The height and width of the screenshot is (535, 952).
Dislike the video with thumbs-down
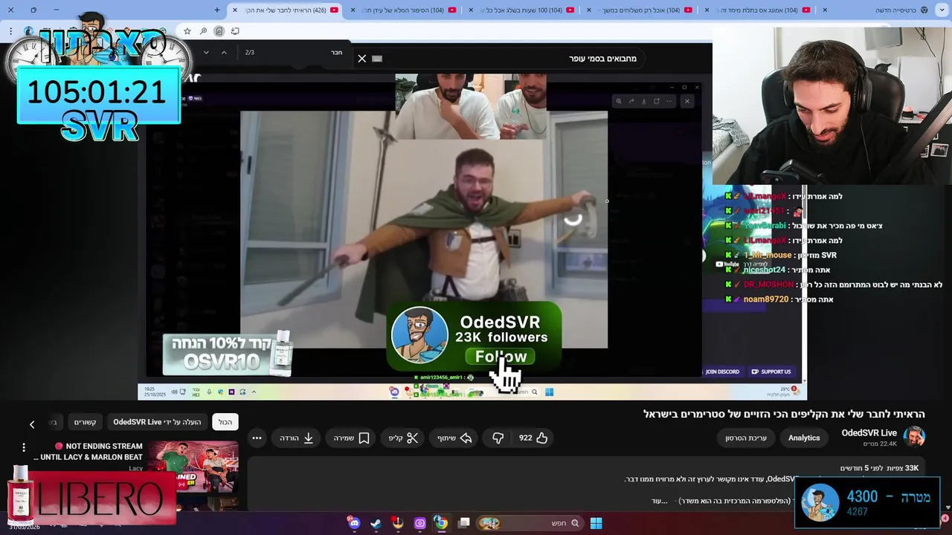point(498,438)
